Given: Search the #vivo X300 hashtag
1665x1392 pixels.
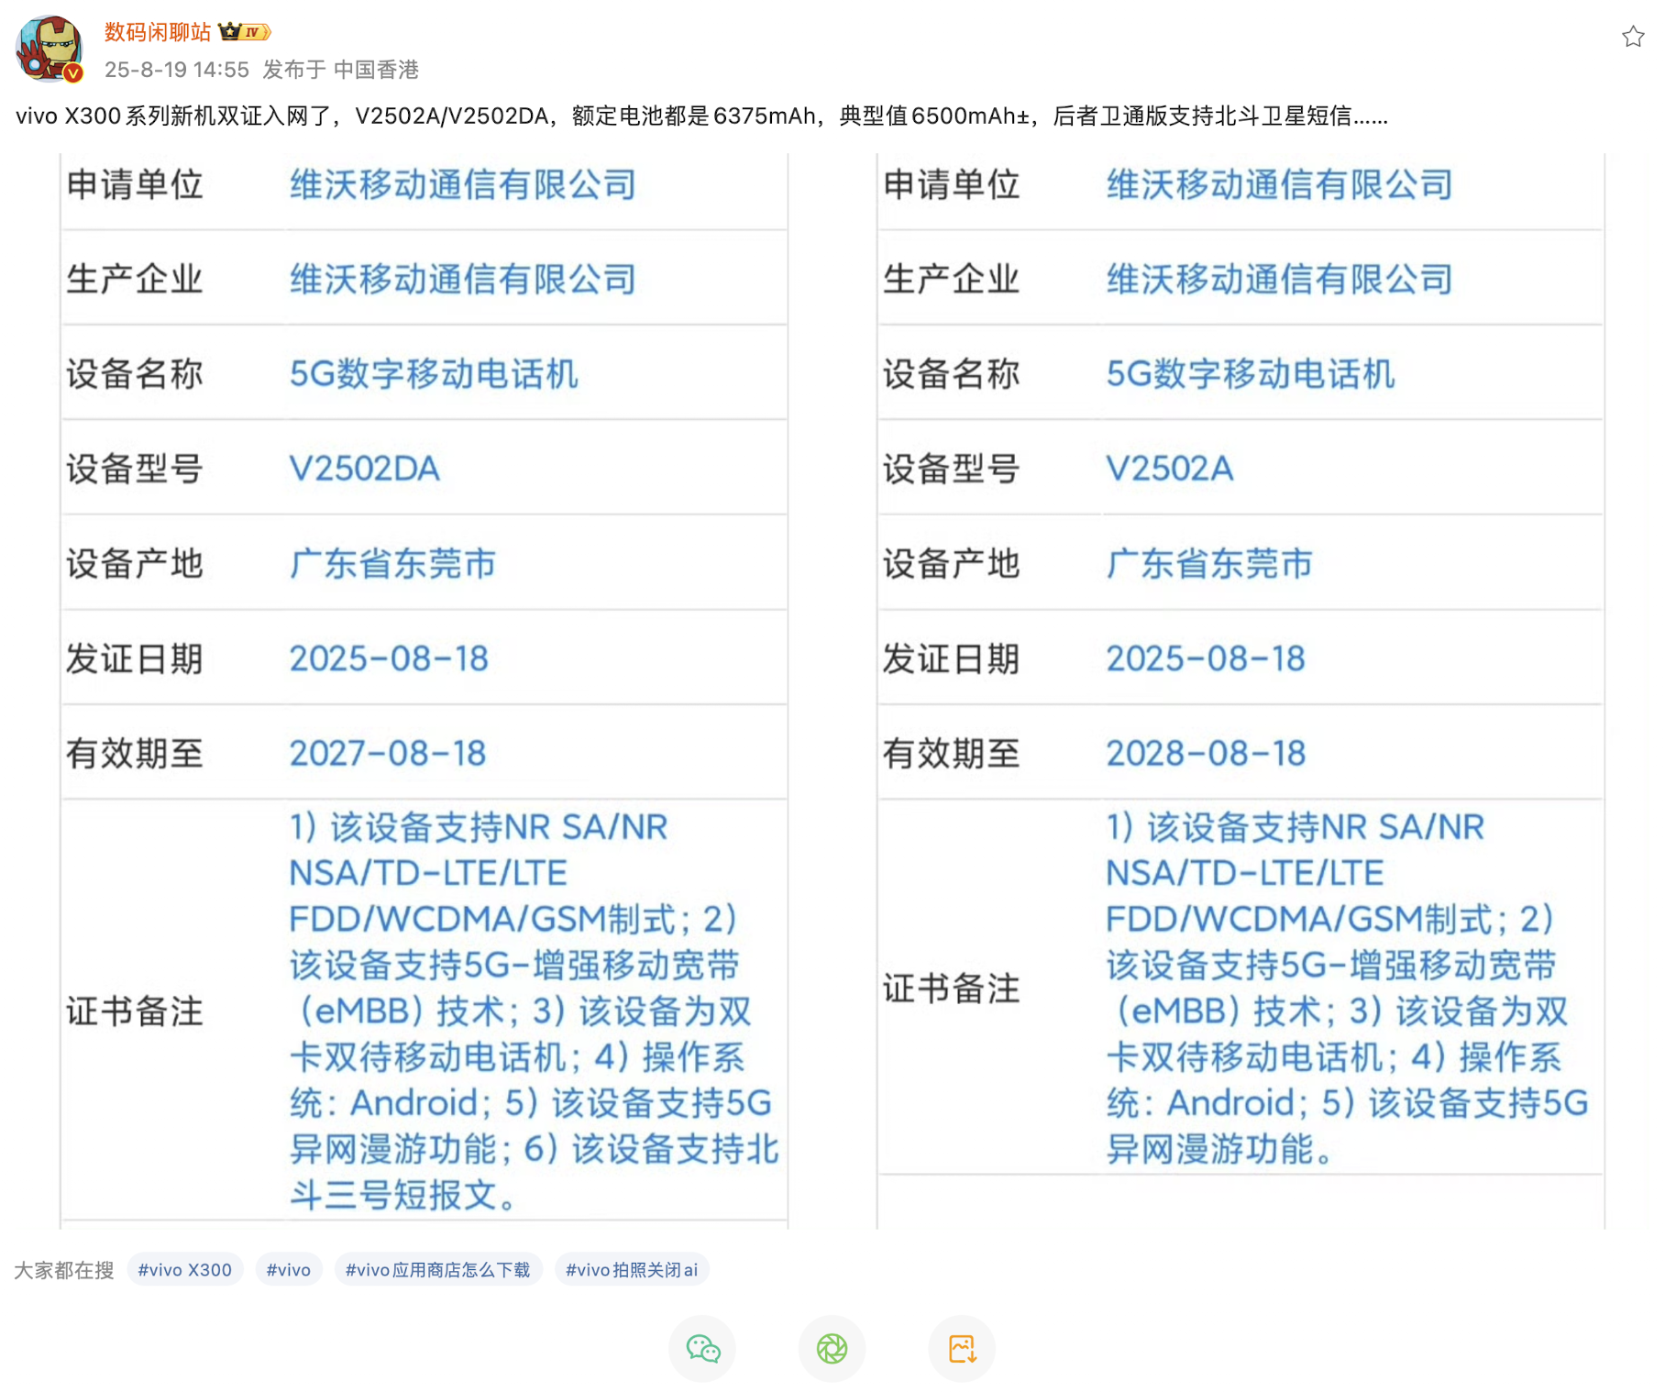Looking at the screenshot, I should click(x=185, y=1269).
